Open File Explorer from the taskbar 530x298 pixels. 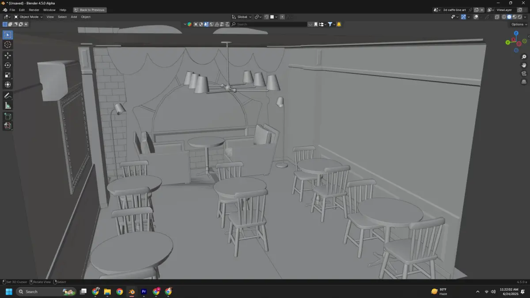tap(107, 291)
